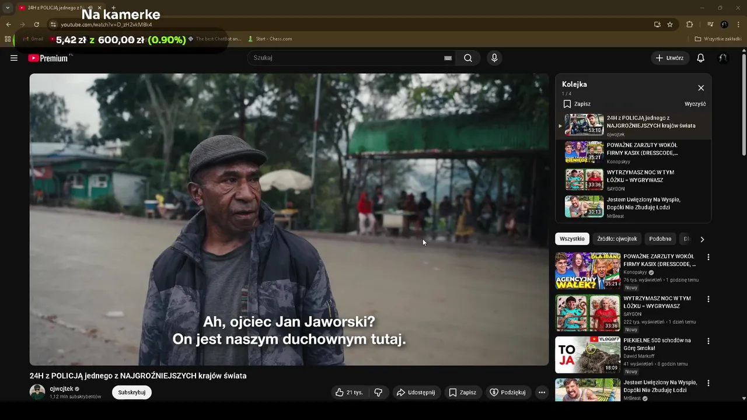Open recommended AGENCYJNY WAŁEK thumbnail
This screenshot has height=420, width=747.
click(x=588, y=271)
